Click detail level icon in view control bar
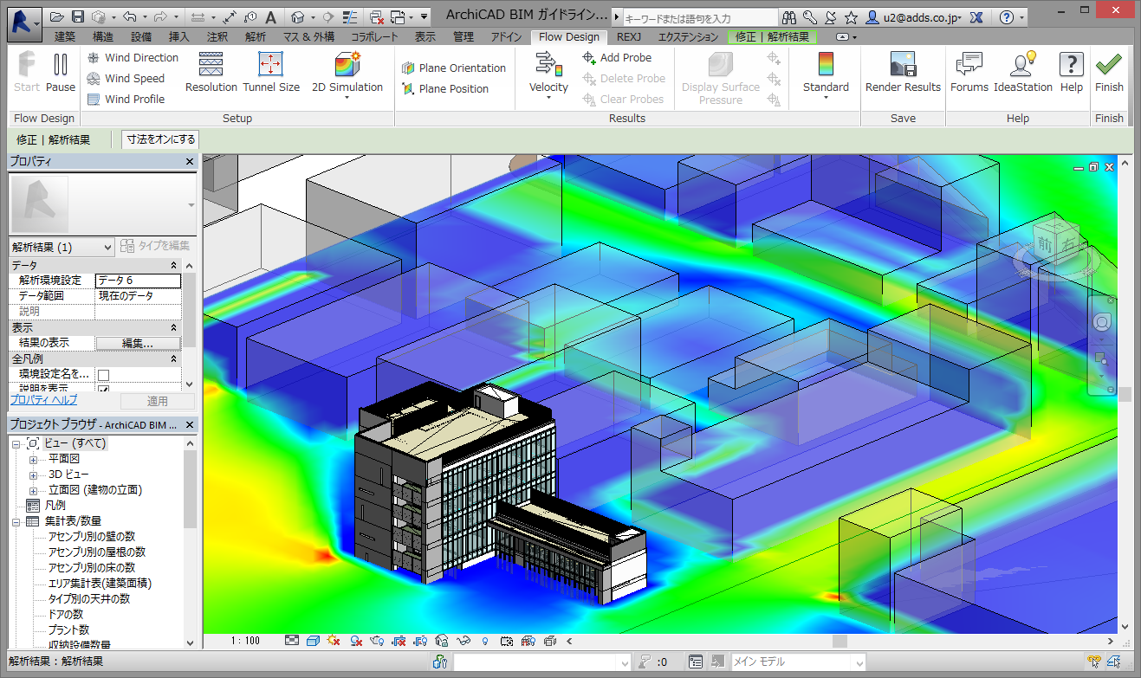 (292, 641)
